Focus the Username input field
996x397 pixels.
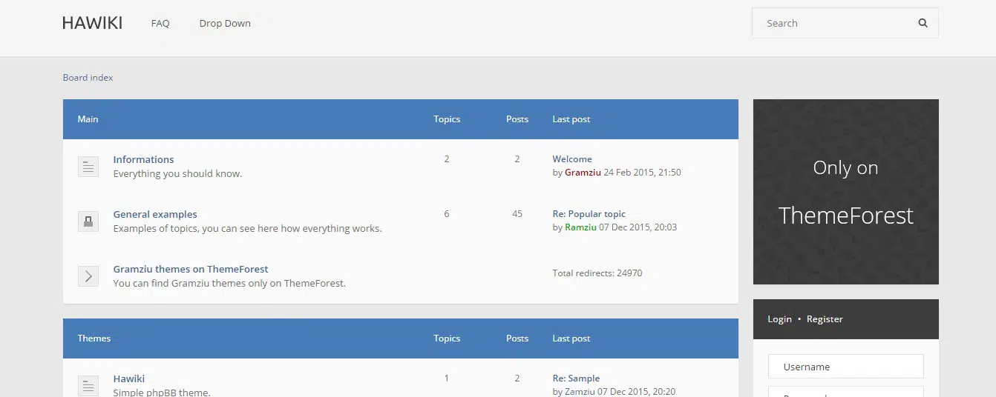click(x=845, y=367)
